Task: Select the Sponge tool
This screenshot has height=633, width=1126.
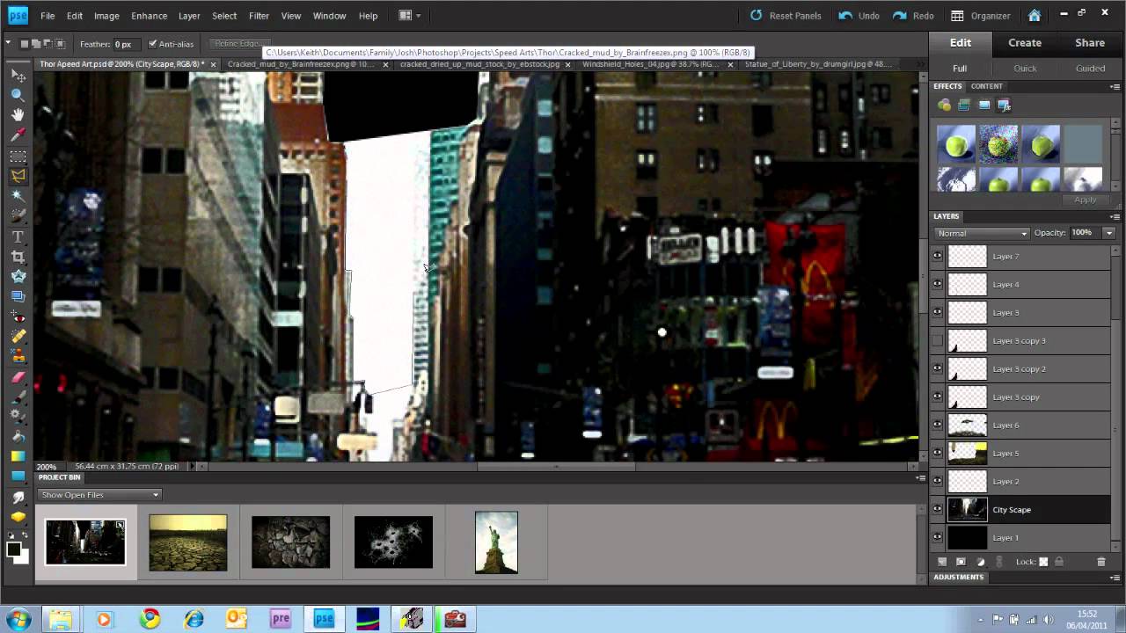Action: [x=18, y=517]
